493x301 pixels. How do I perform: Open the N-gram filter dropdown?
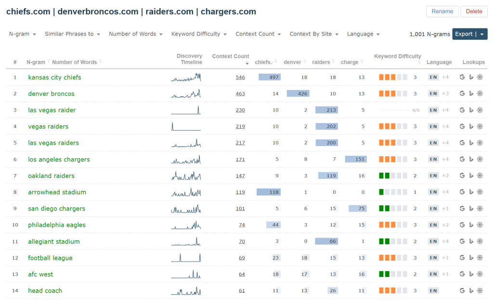[22, 34]
